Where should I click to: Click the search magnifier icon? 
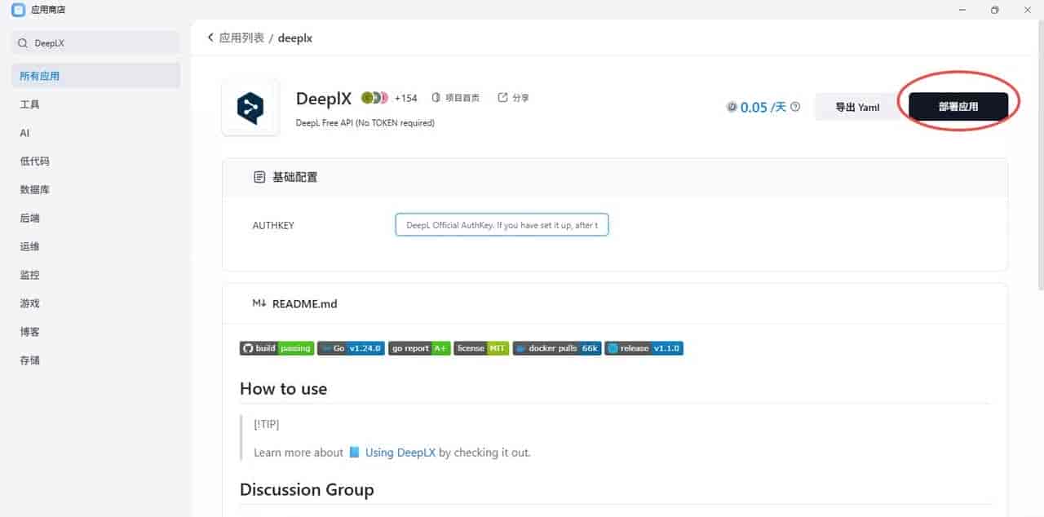[23, 43]
